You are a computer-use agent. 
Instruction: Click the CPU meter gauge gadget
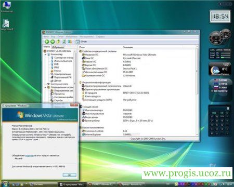(220, 37)
